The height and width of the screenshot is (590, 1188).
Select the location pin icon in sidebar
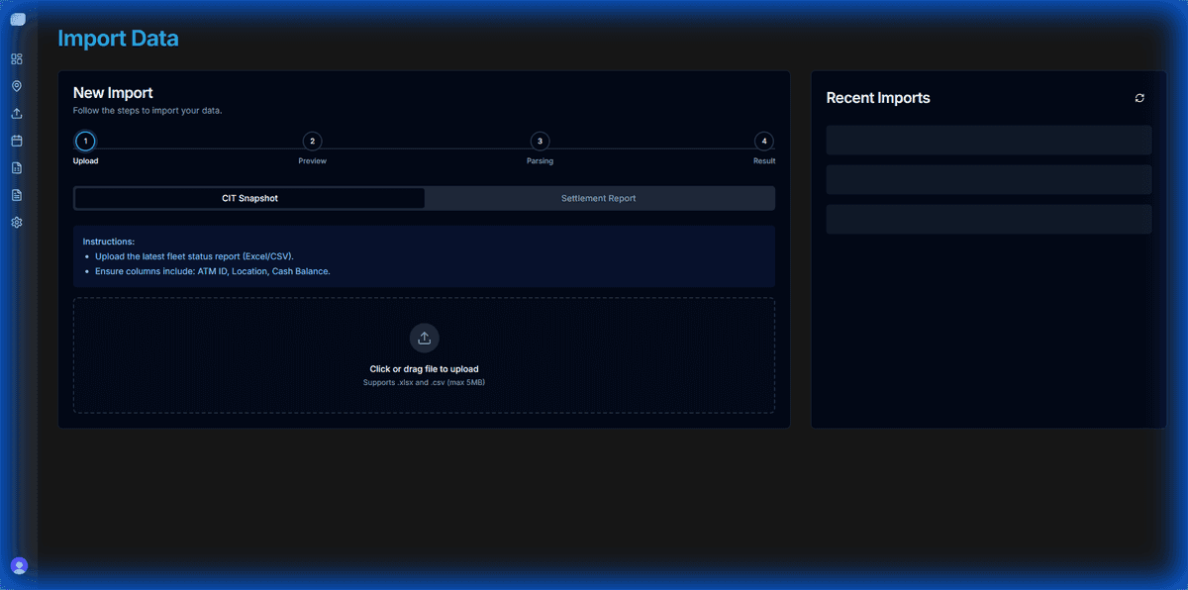click(x=16, y=85)
